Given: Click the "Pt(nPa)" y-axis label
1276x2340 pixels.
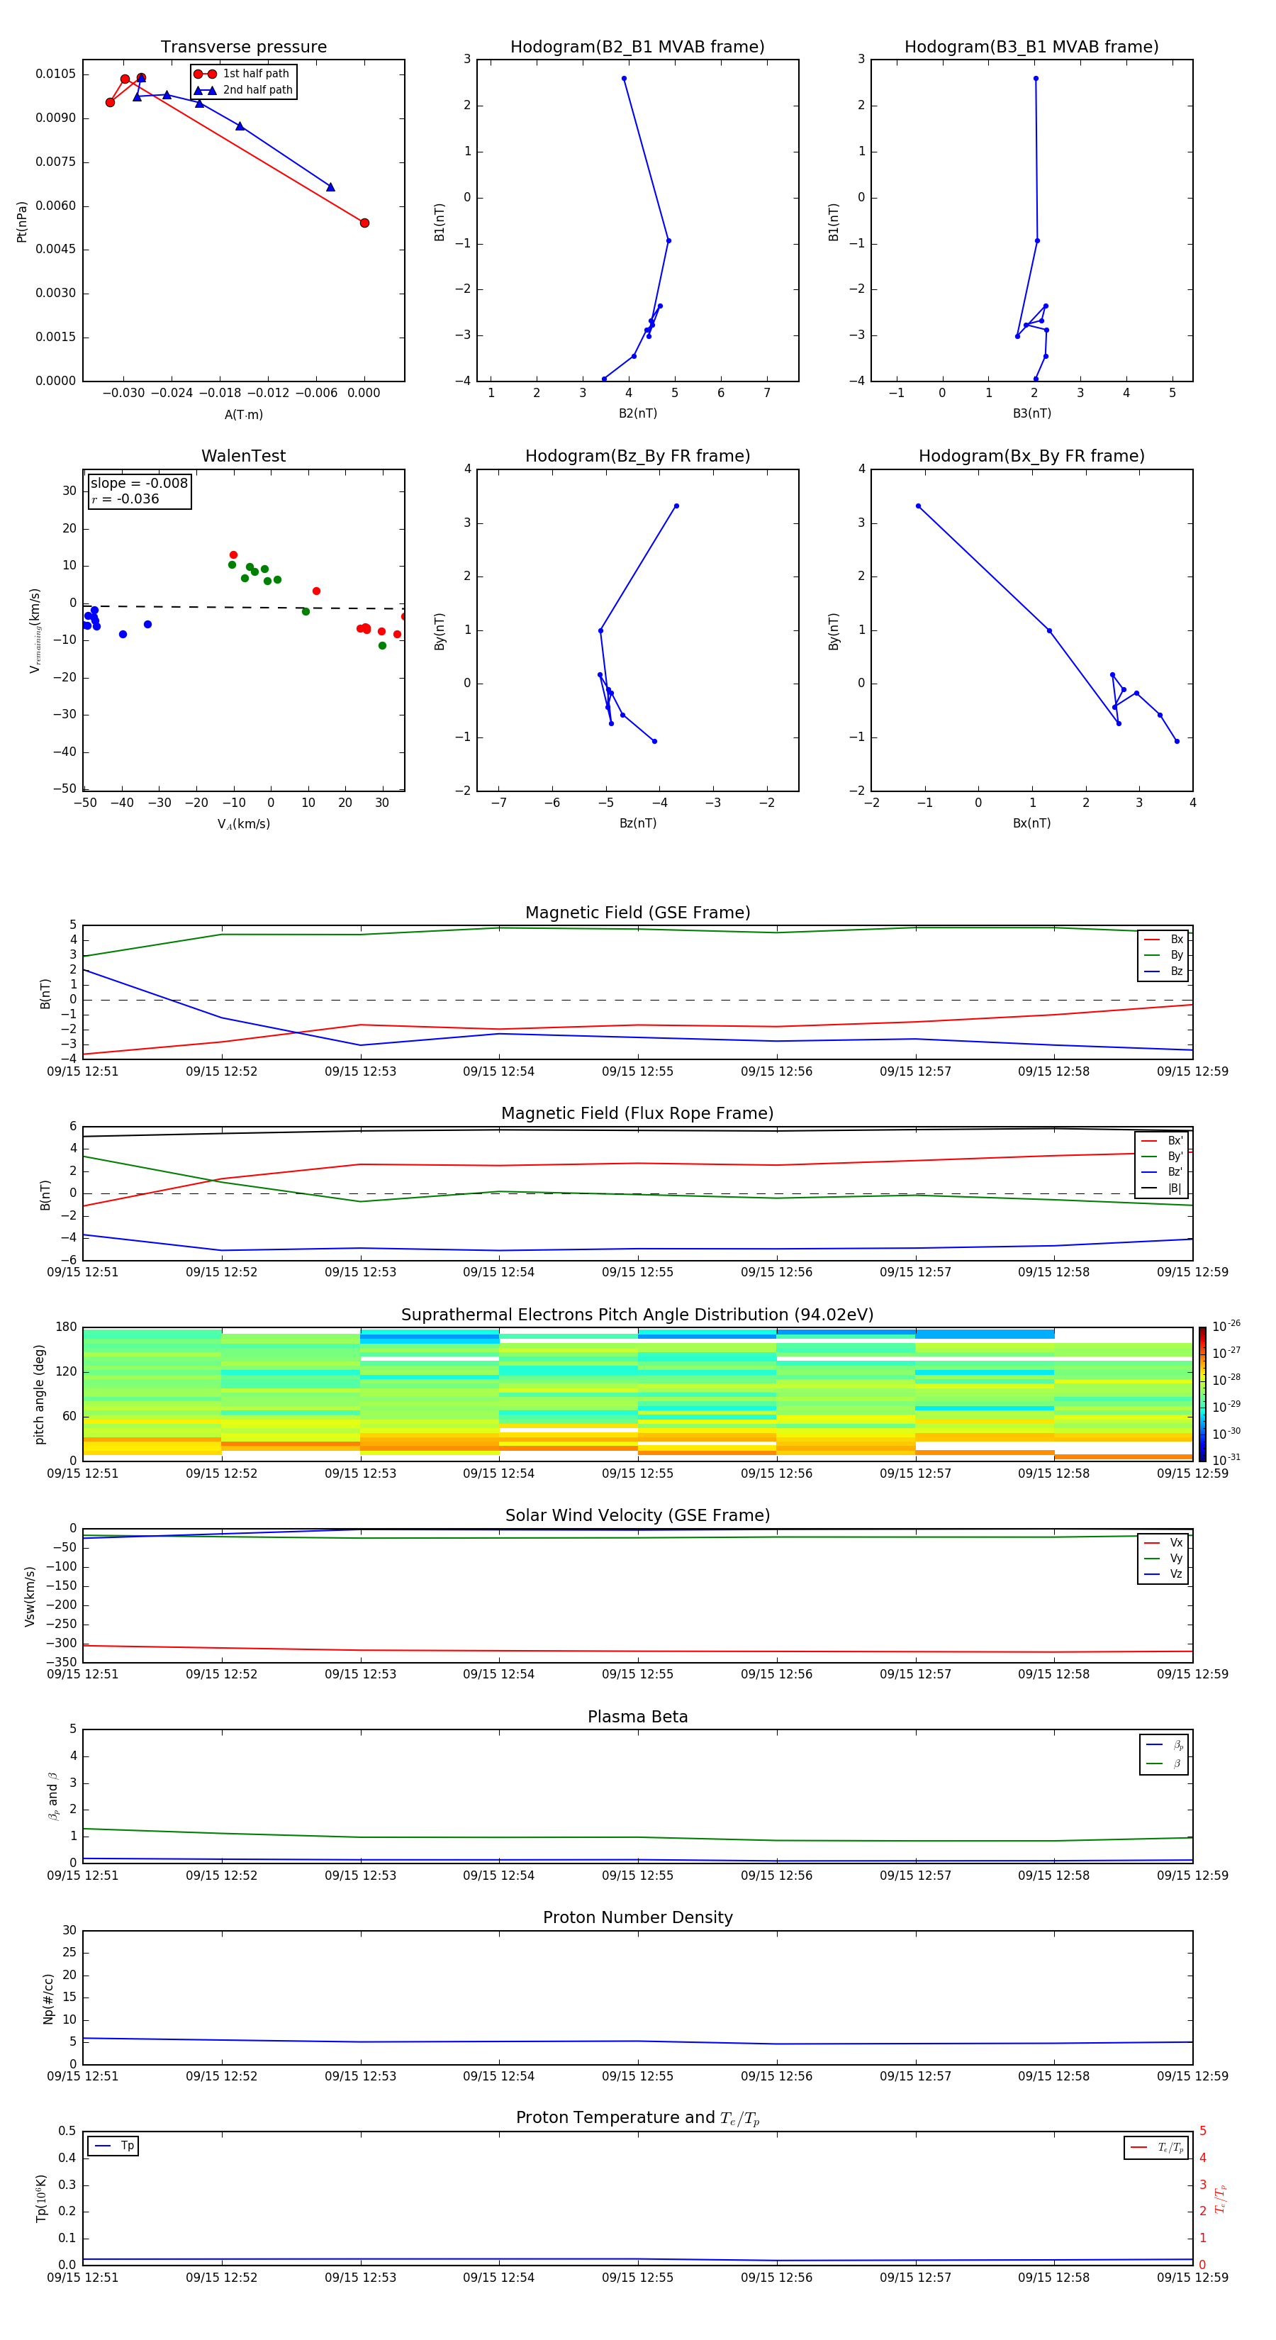Looking at the screenshot, I should click(22, 222).
